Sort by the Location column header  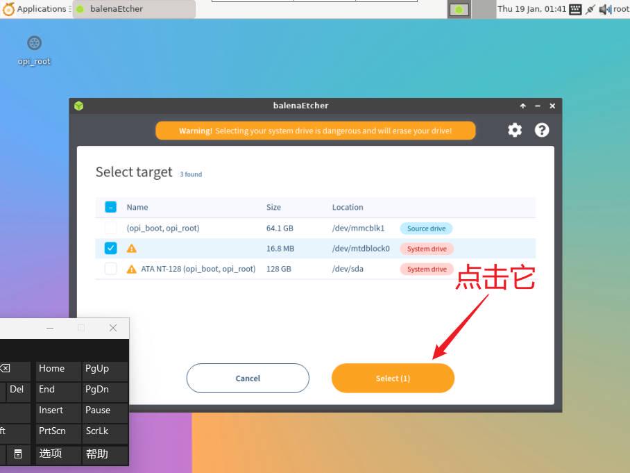click(348, 207)
